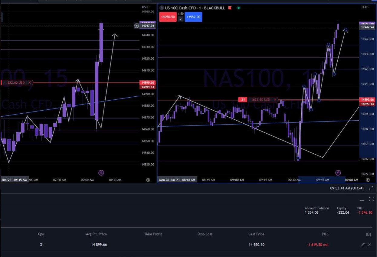Open the left chart axis settings icon
Viewport: 377px width, 257px height.
point(148,180)
